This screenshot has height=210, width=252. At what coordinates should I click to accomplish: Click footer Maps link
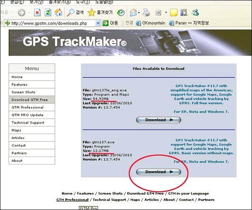pos(135,200)
